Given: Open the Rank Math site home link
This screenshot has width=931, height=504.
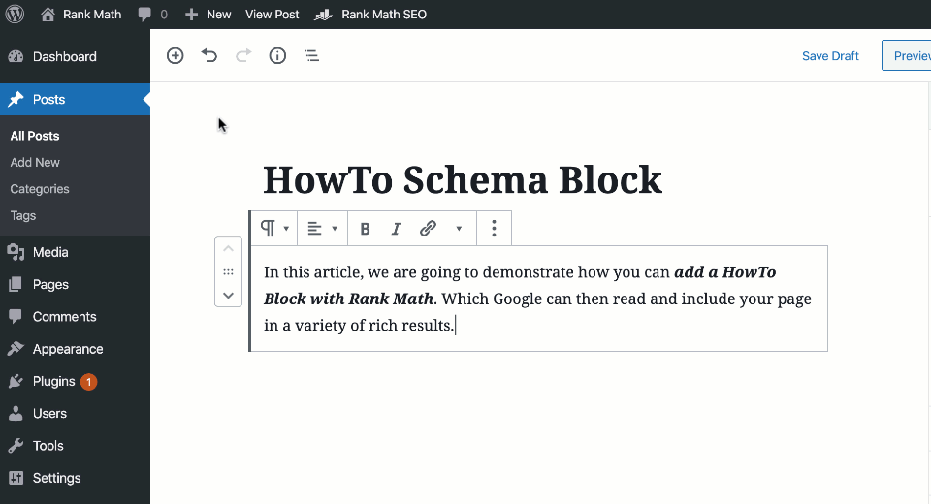Looking at the screenshot, I should pyautogui.click(x=80, y=15).
